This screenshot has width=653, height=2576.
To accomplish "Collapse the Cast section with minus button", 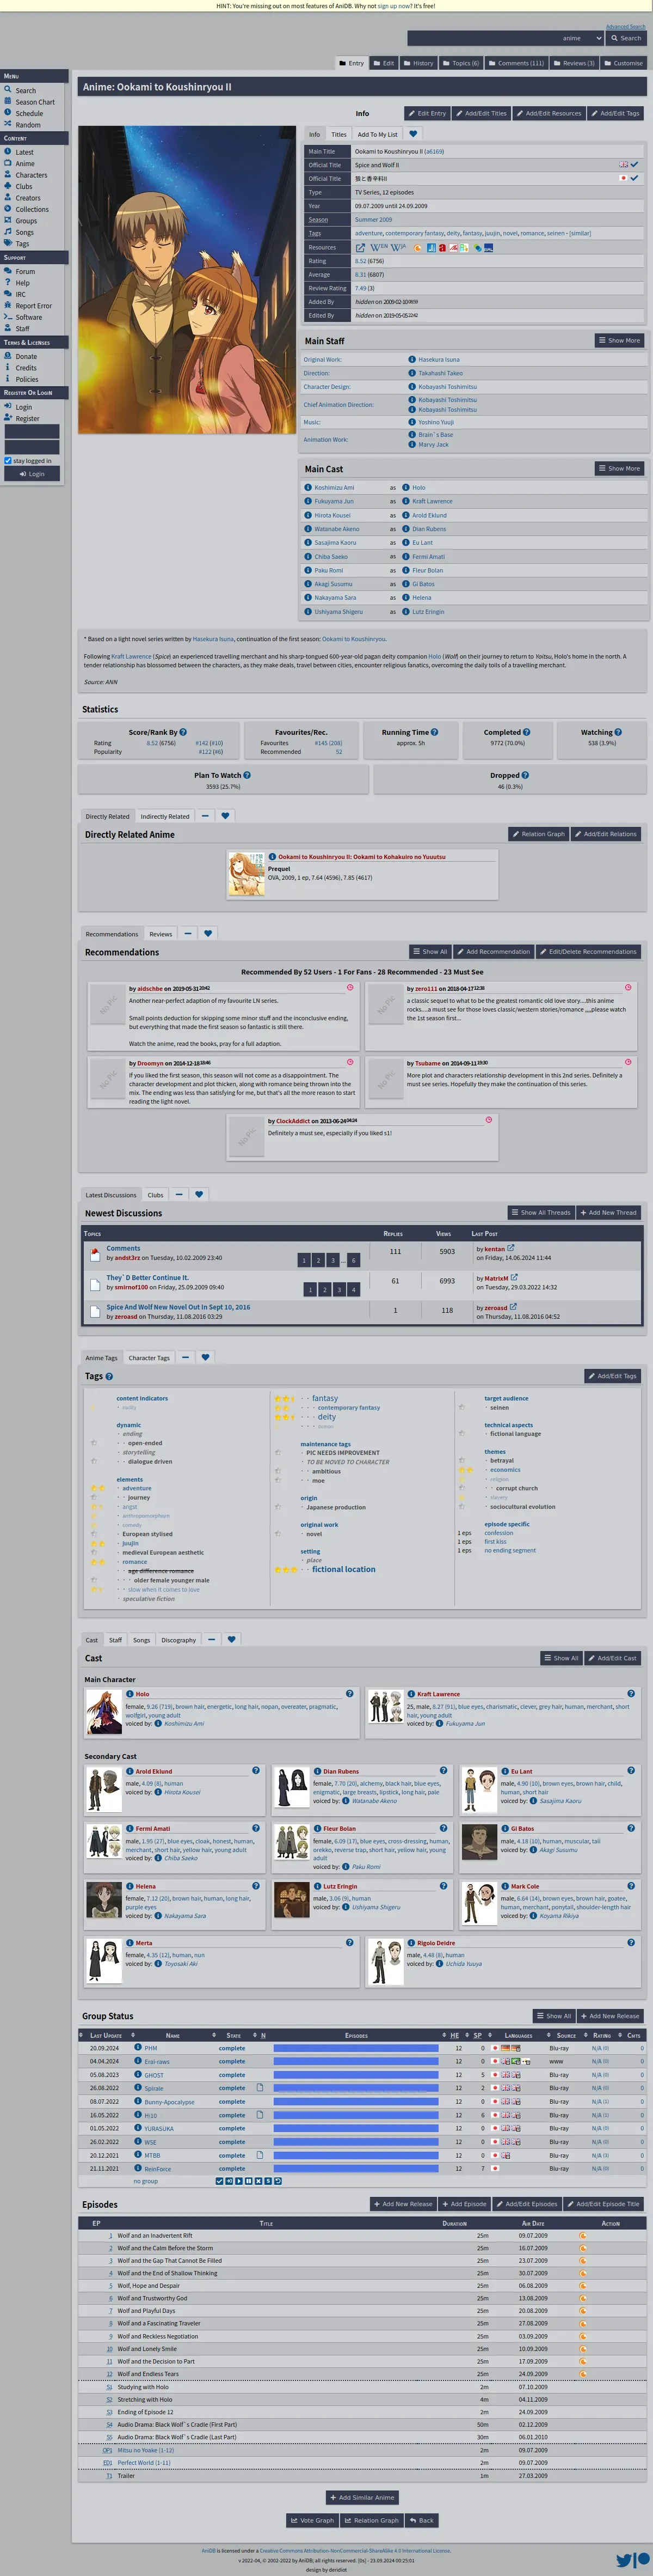I will (x=212, y=1640).
